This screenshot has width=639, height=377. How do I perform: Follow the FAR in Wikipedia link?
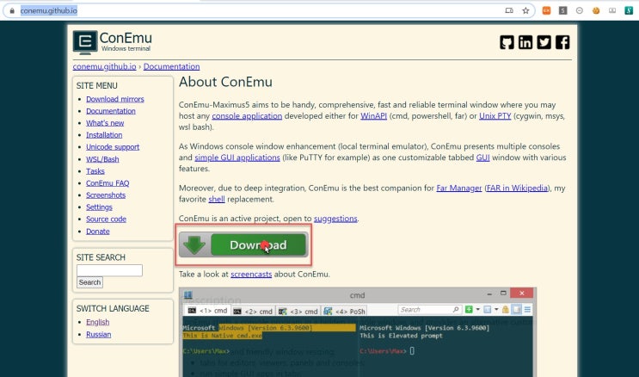517,188
